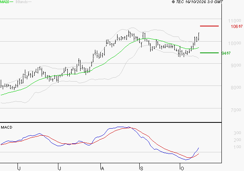Click the green 94.67 support value
The height and width of the screenshot is (171, 244).
point(226,53)
